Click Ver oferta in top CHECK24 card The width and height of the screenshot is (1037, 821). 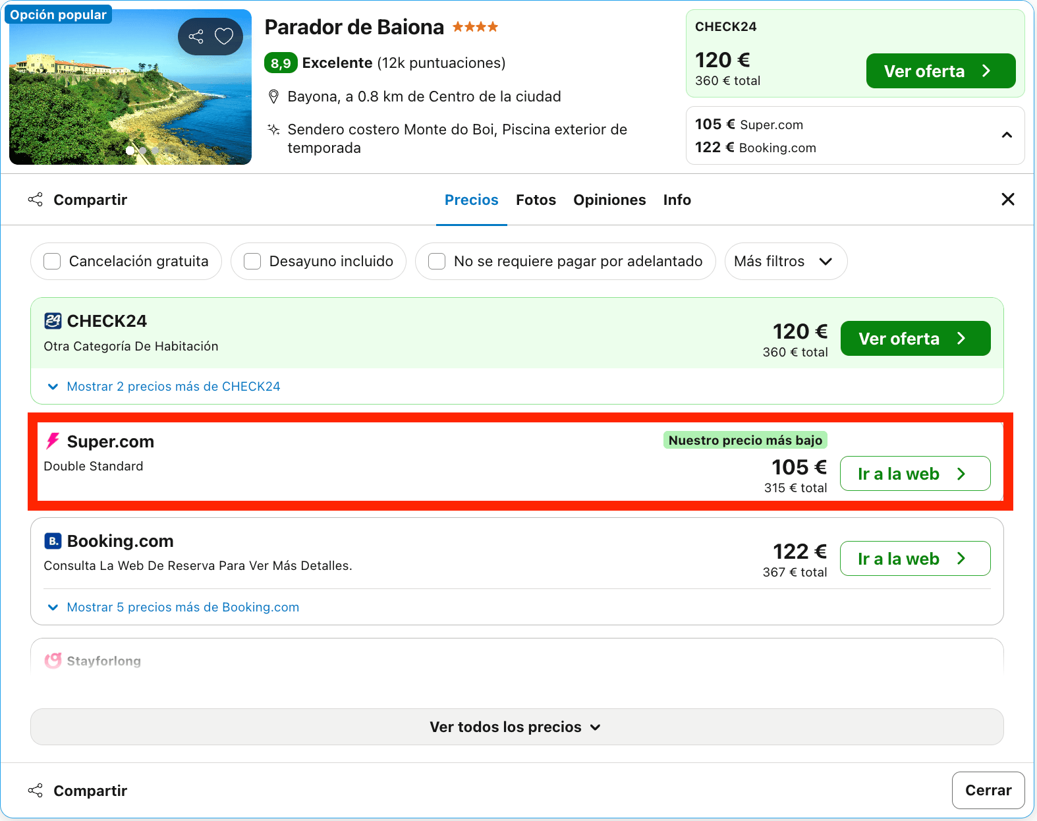pyautogui.click(x=941, y=71)
